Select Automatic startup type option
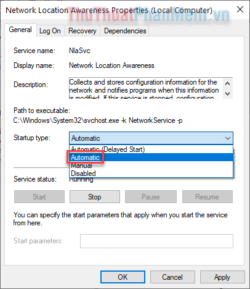 click(x=151, y=157)
